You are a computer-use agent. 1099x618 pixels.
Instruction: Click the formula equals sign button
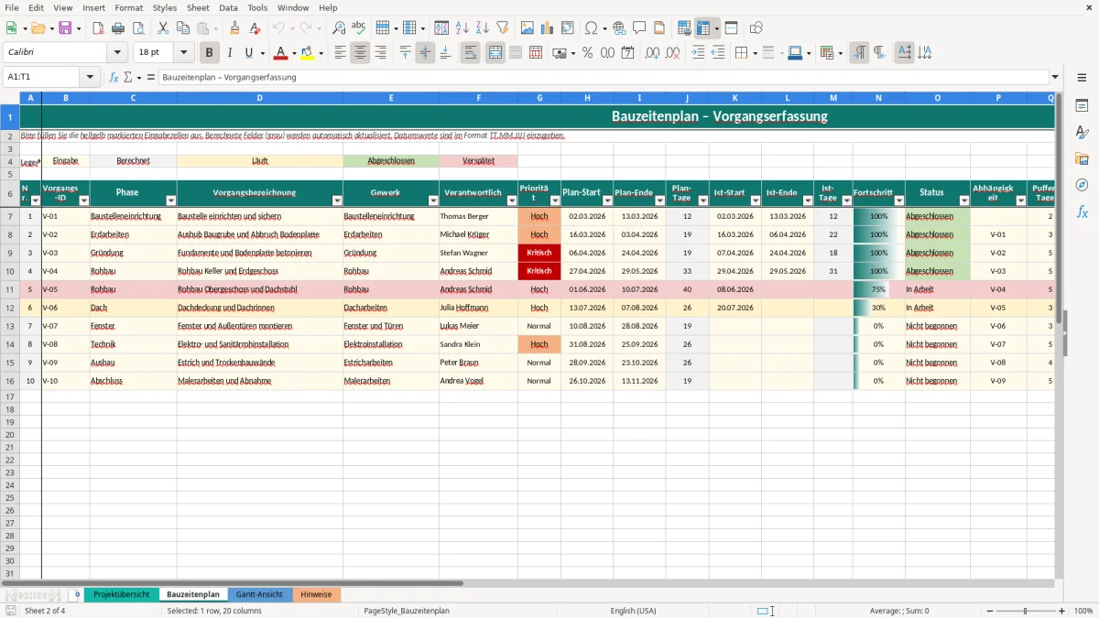(151, 77)
